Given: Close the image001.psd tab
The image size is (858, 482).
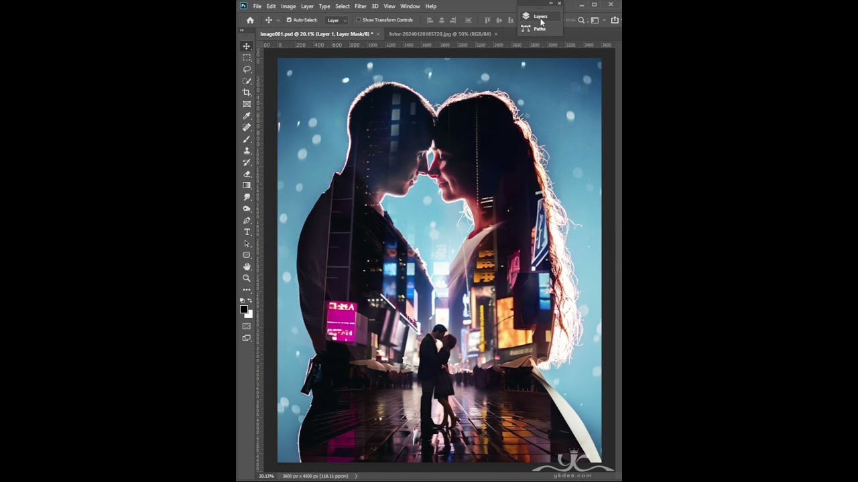Looking at the screenshot, I should coord(378,33).
